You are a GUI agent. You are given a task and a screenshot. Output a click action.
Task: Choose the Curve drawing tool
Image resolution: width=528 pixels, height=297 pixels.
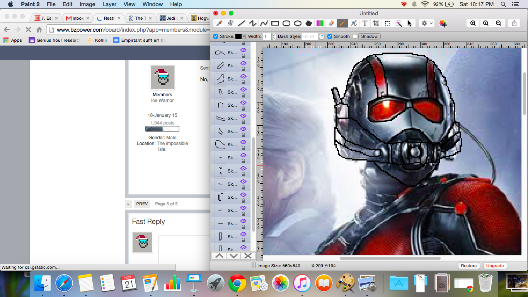[264, 23]
